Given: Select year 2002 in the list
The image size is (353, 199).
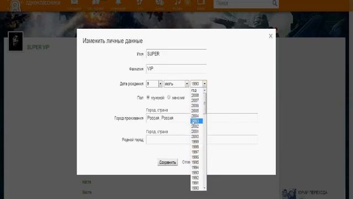Looking at the screenshot, I should [x=196, y=127].
